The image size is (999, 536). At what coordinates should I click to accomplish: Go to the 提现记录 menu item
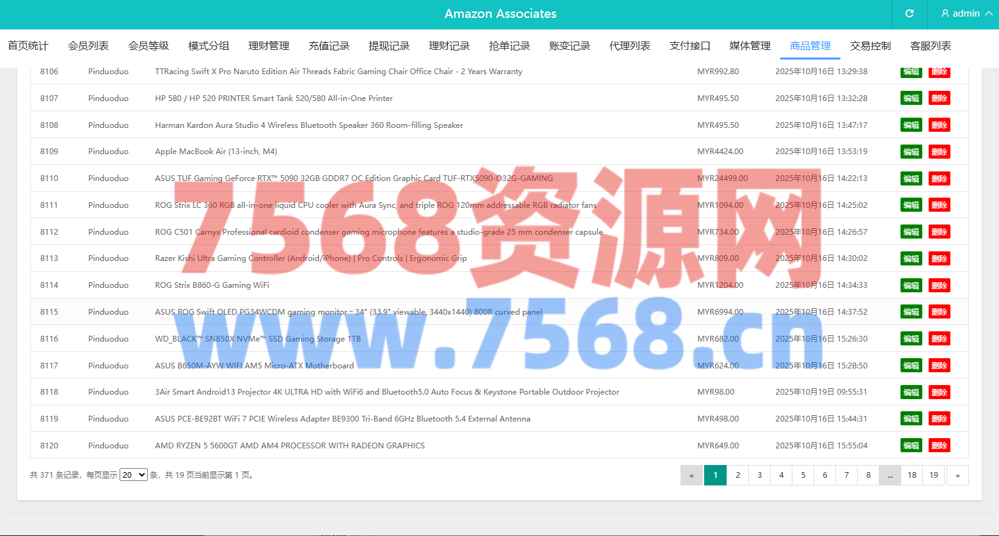point(389,46)
